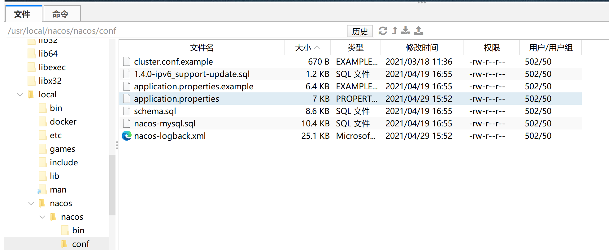The image size is (609, 250).
Task: Click PROPERT... type cell of application.properties
Action: point(357,99)
